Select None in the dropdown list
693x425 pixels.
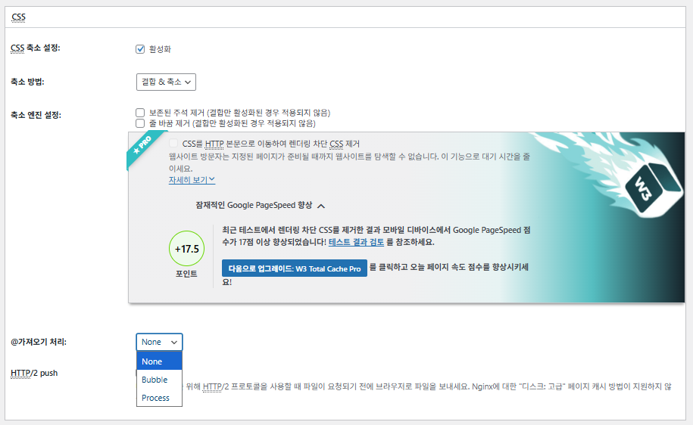point(159,361)
